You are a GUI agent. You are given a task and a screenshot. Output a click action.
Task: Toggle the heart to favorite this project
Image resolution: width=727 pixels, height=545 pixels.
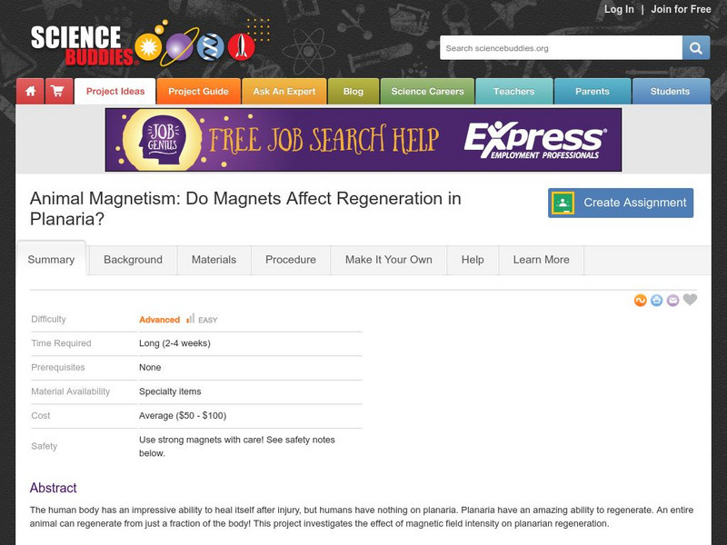coord(689,300)
